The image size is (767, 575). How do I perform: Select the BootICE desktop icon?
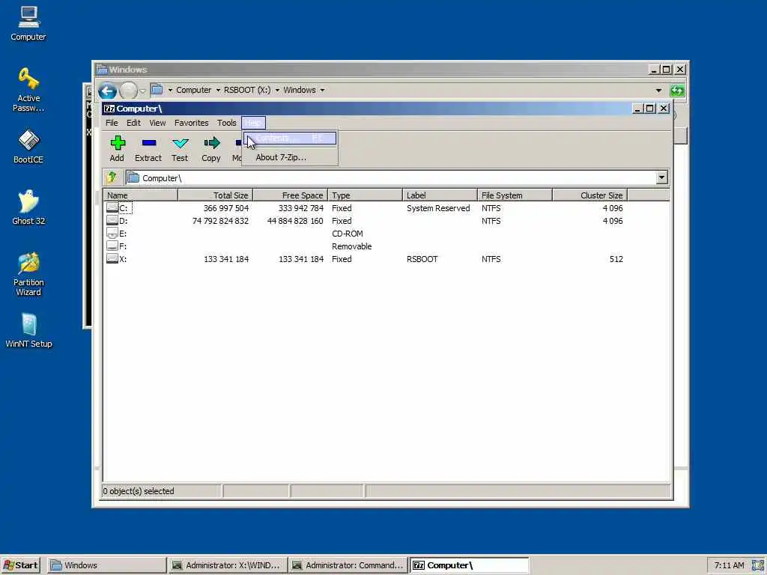[x=28, y=141]
